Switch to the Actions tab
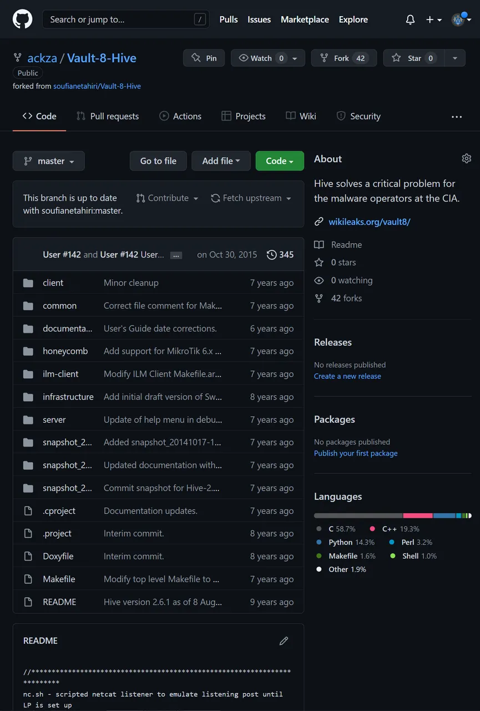The width and height of the screenshot is (480, 711). pyautogui.click(x=180, y=116)
